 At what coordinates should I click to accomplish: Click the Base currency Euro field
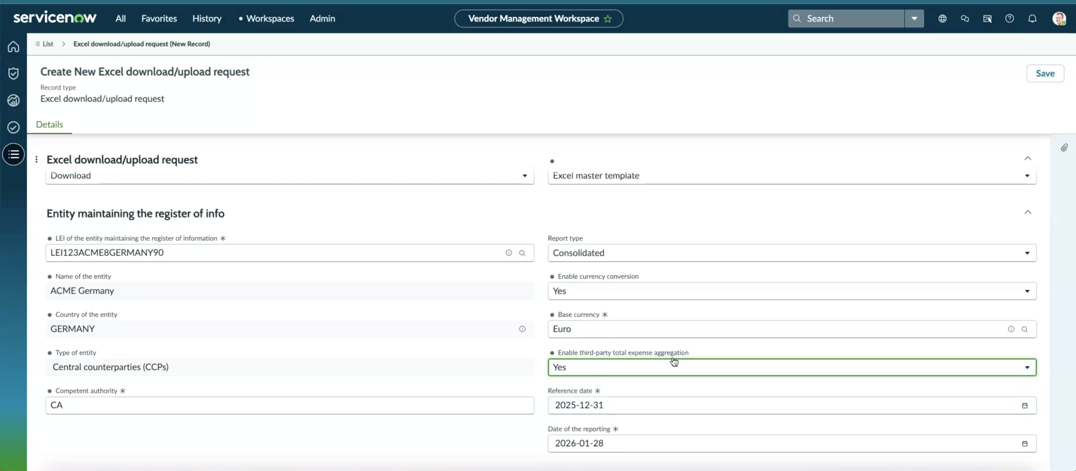792,329
